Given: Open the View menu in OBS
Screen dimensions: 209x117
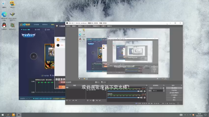Looking at the screenshot, I should 80,26.
